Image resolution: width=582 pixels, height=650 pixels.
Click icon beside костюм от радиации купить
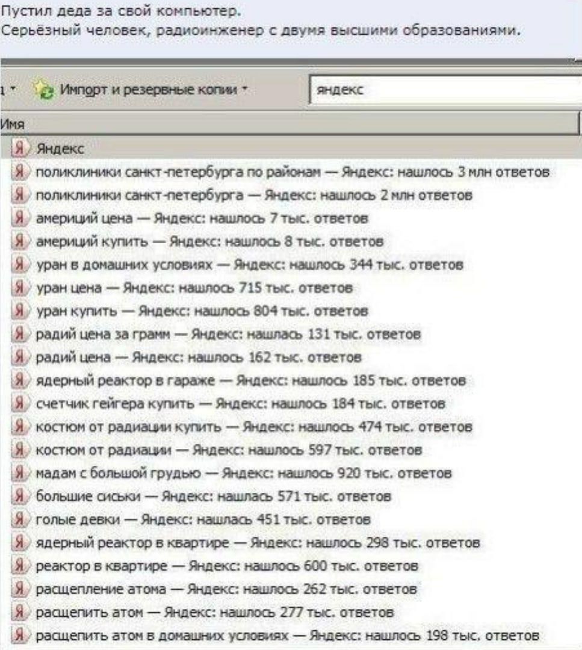pos(20,427)
